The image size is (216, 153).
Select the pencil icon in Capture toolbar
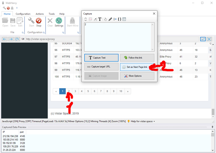click(x=110, y=19)
